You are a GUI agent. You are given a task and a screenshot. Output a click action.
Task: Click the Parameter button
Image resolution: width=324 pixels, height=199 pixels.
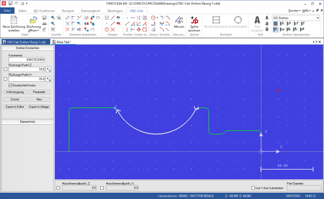[39, 92]
